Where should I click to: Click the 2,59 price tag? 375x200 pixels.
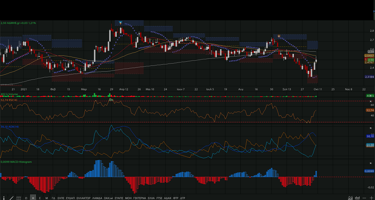pos(371,52)
